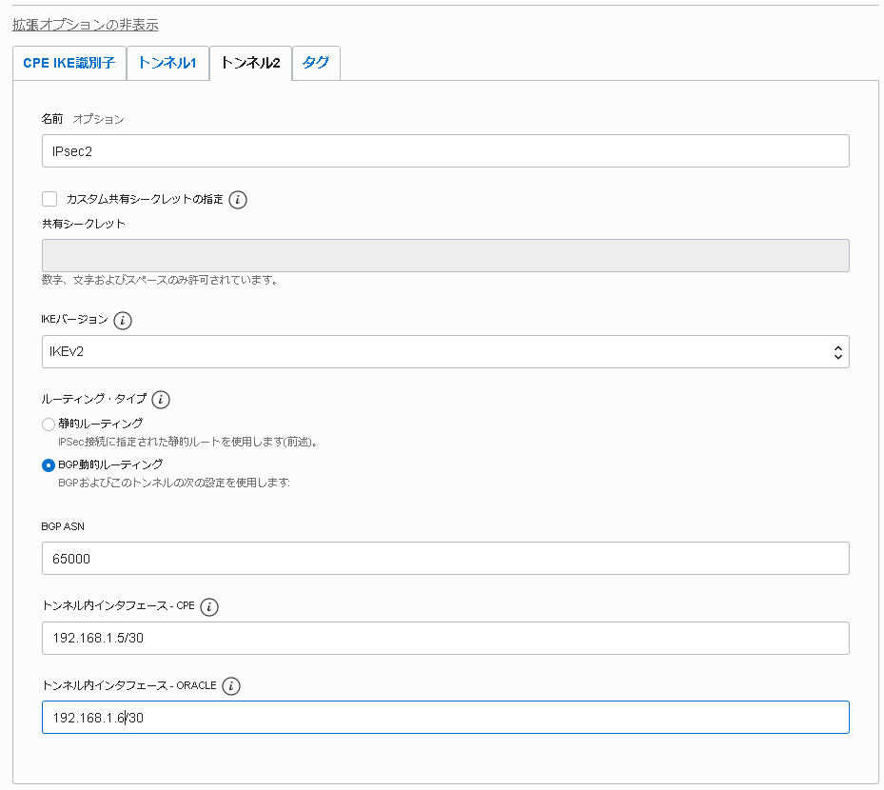Enable the カスタム共有シークレットの指定 checkbox
The image size is (884, 790).
tap(49, 199)
